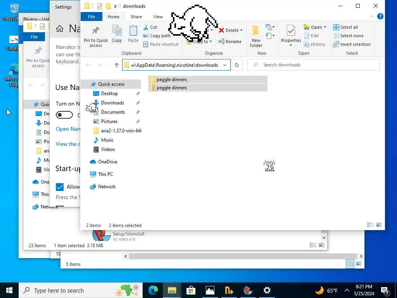Open Customize Quick Access Toolbar dropdown
This screenshot has height=298, width=397.
[x=115, y=6]
